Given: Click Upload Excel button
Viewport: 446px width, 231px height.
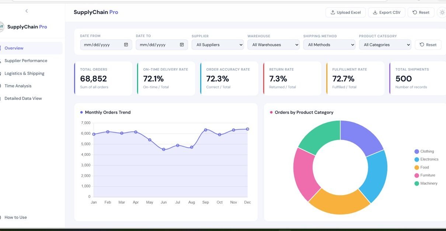Looking at the screenshot, I should [x=345, y=13].
